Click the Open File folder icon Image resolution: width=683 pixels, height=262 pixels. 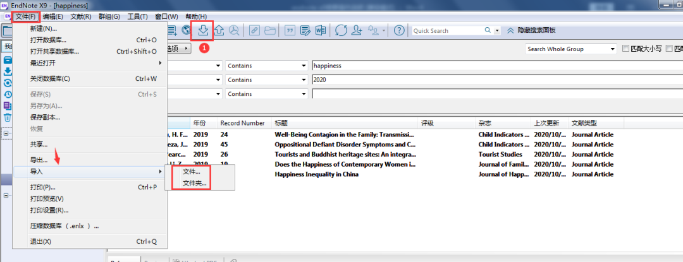[x=270, y=30]
